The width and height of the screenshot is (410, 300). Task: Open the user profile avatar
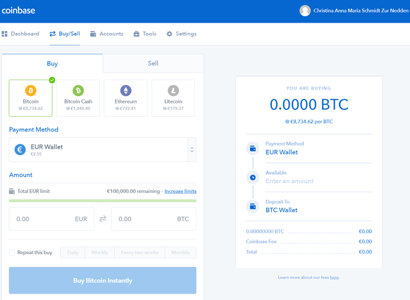click(305, 11)
